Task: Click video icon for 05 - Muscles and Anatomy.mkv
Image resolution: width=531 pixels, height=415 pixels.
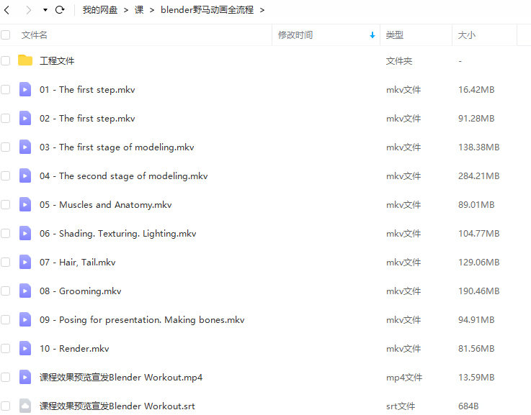Action: point(25,205)
